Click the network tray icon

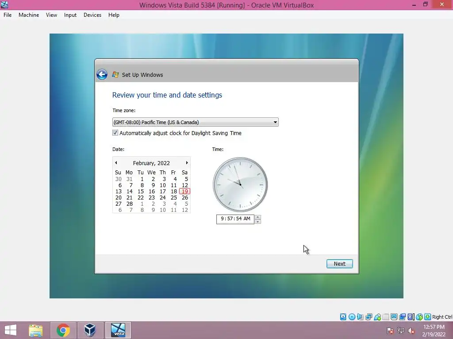coord(400,331)
